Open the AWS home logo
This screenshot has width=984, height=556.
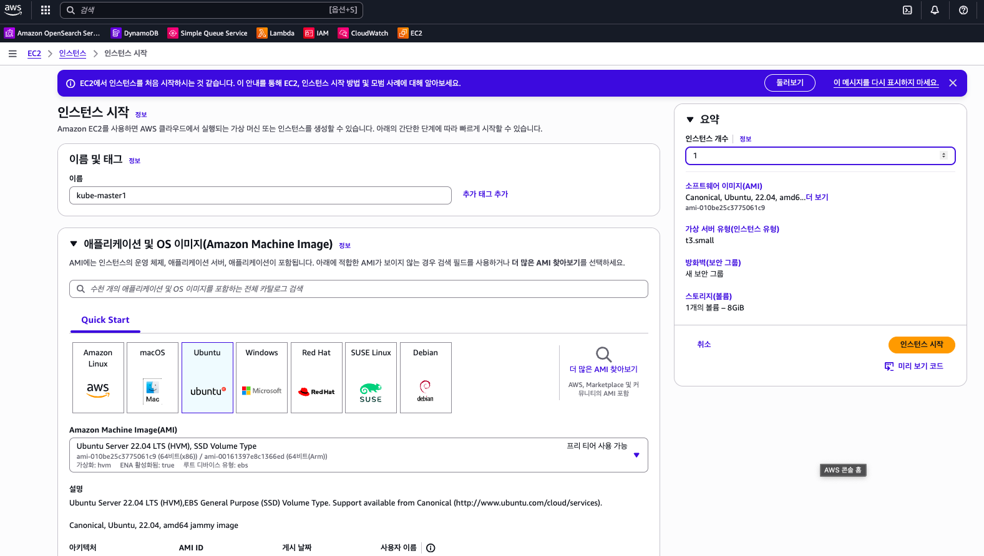click(x=13, y=10)
